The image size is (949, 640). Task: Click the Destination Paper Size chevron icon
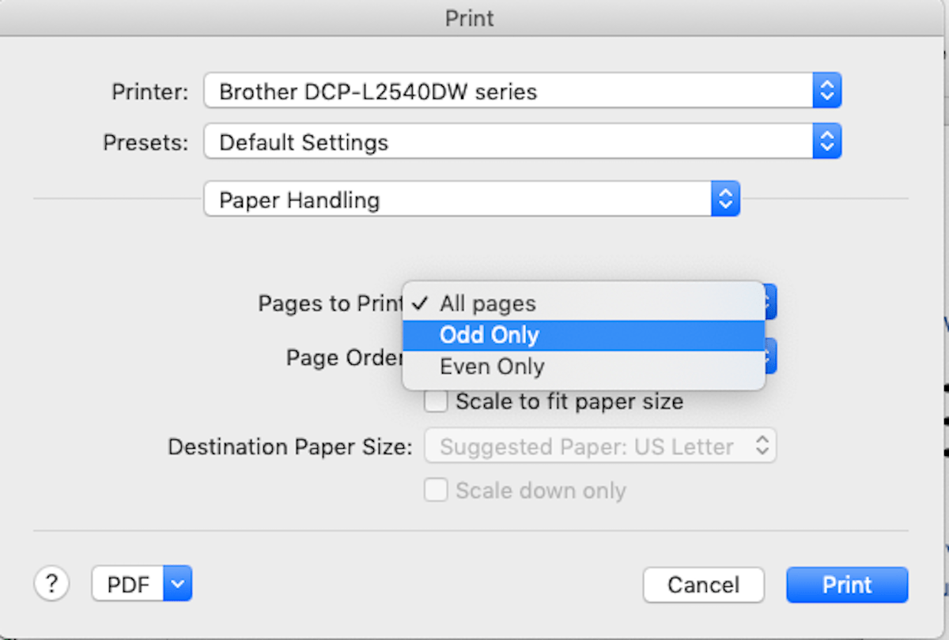click(x=764, y=446)
